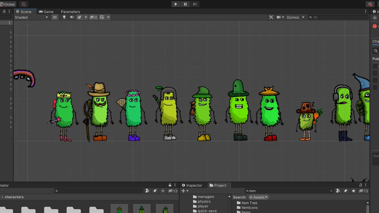Clear the item search with X button

[x=331, y=191]
